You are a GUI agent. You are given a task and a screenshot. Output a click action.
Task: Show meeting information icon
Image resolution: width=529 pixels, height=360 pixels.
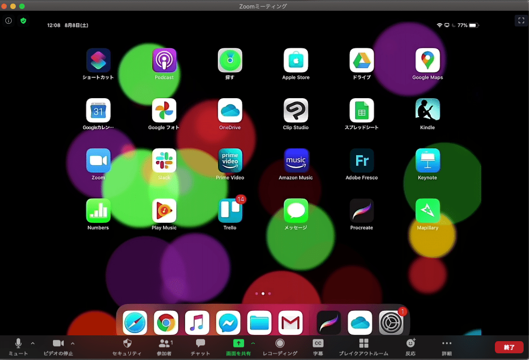(x=9, y=21)
